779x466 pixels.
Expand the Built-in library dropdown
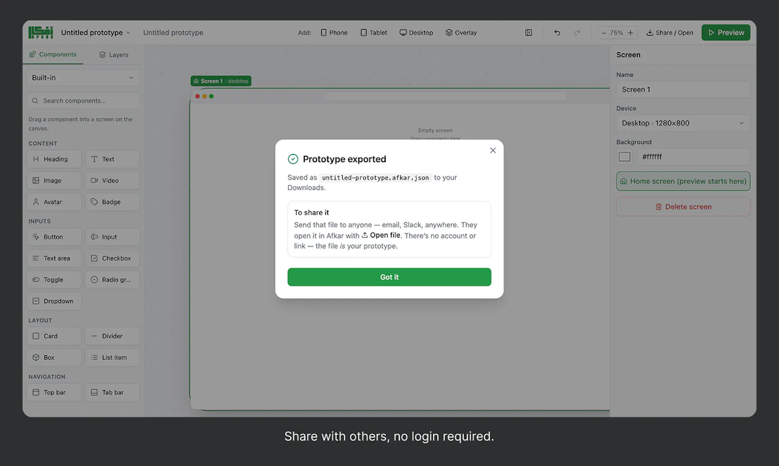coord(83,78)
